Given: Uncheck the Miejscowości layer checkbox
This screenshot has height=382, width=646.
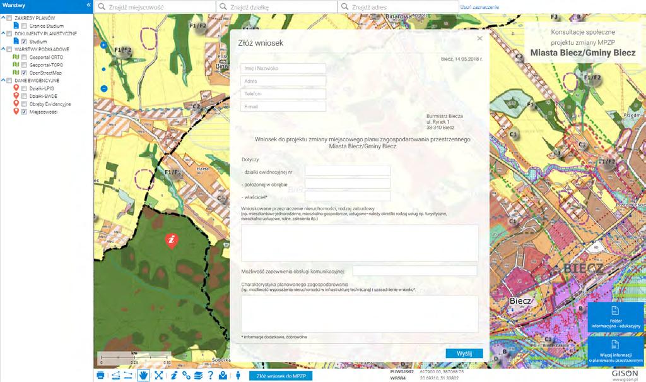Looking at the screenshot, I should [x=24, y=112].
